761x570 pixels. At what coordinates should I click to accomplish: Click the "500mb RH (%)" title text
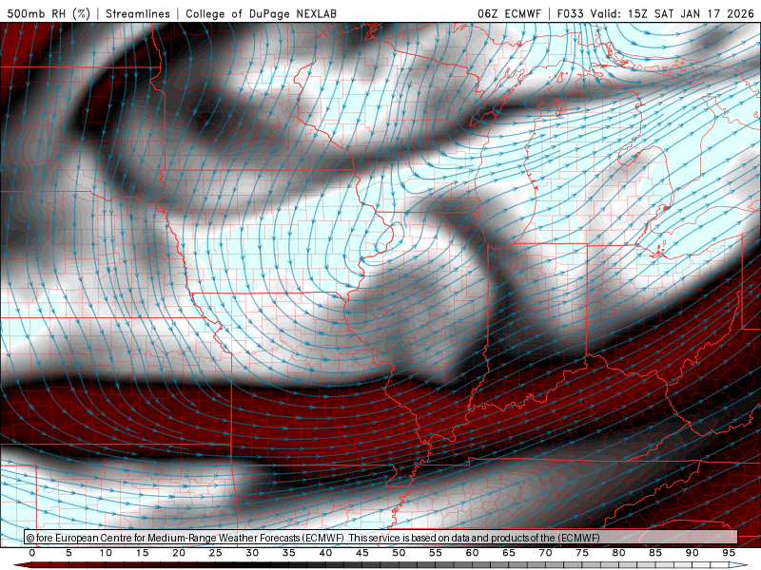pyautogui.click(x=49, y=13)
